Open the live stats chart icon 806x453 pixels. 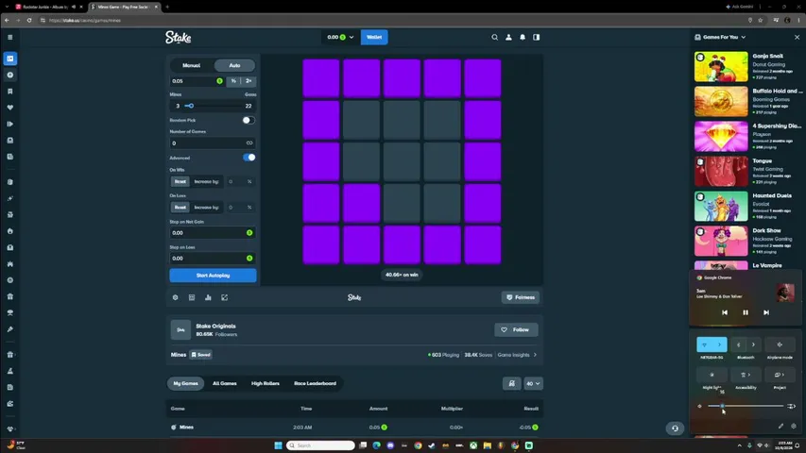(208, 297)
